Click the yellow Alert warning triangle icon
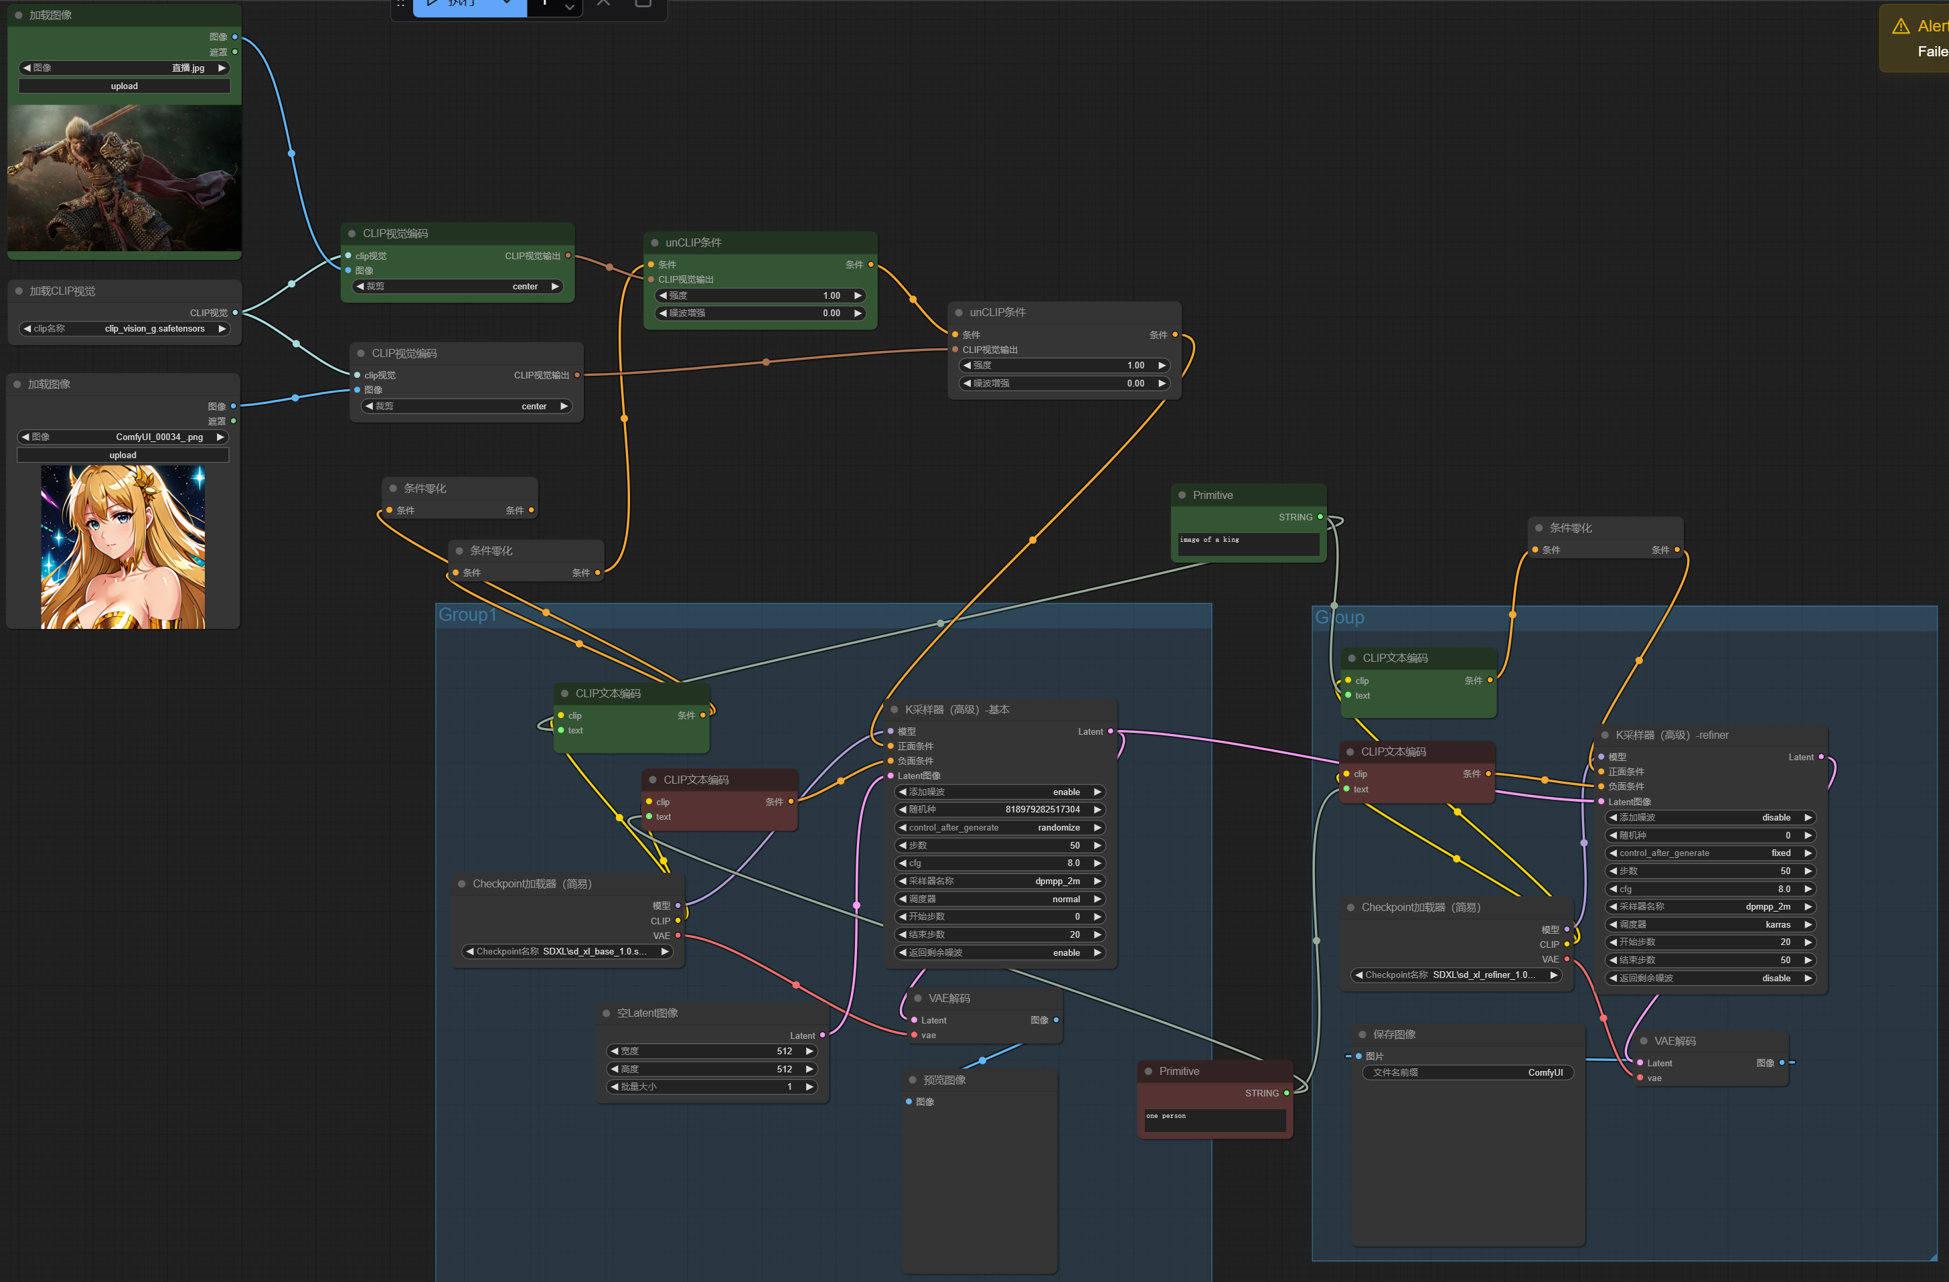Viewport: 1949px width, 1282px height. (1901, 27)
